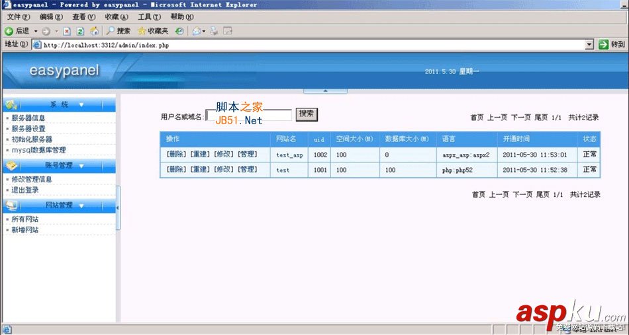
Task: Click 修改 for the test_asp site
Action: [x=223, y=155]
